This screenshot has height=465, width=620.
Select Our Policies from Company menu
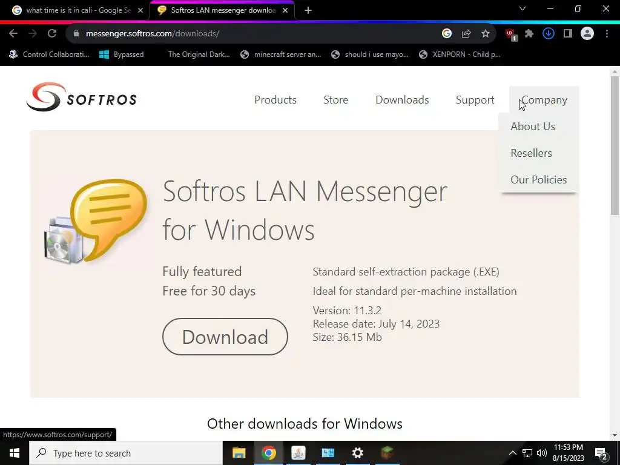coord(538,179)
